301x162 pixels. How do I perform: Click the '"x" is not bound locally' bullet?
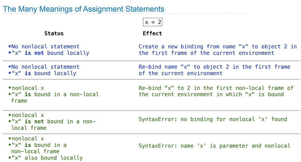point(49,53)
